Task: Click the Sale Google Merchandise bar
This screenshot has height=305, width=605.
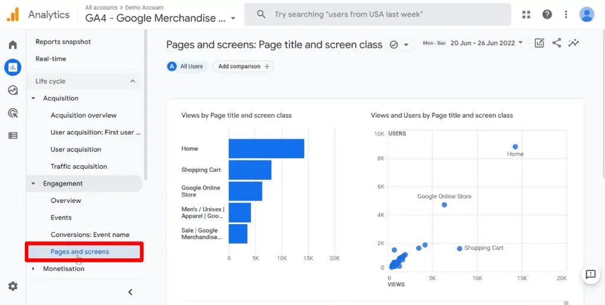Action: [238, 234]
